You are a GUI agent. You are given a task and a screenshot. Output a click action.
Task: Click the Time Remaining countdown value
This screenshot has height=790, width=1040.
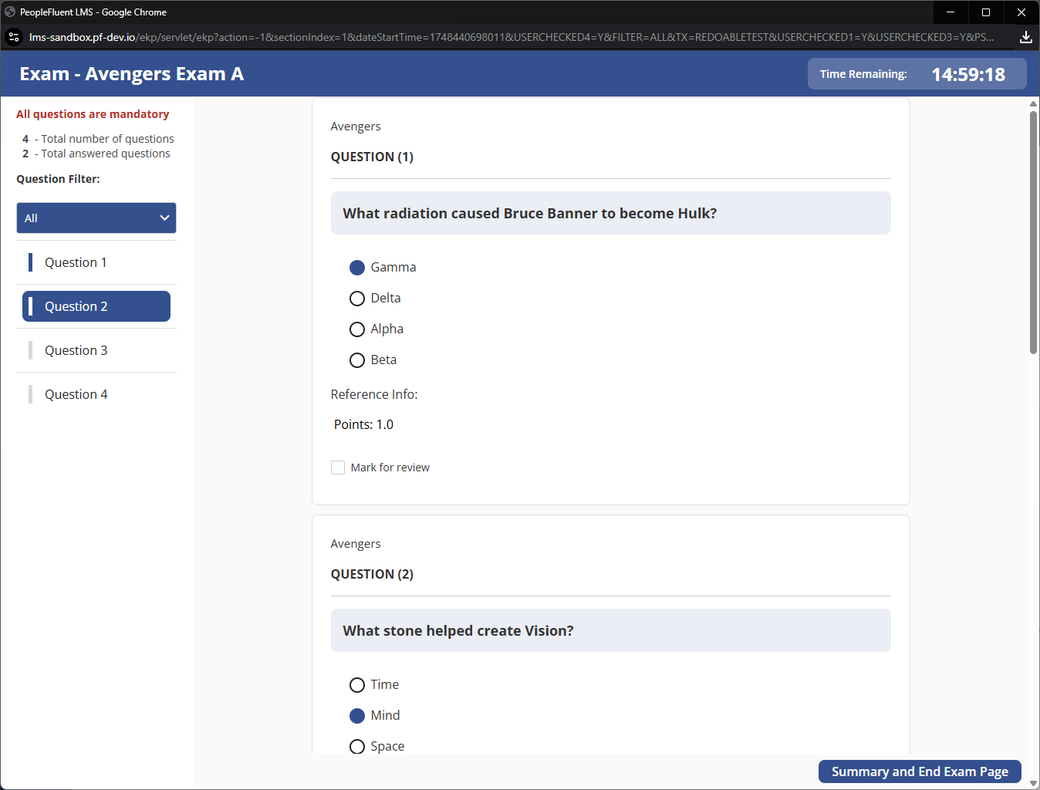968,74
